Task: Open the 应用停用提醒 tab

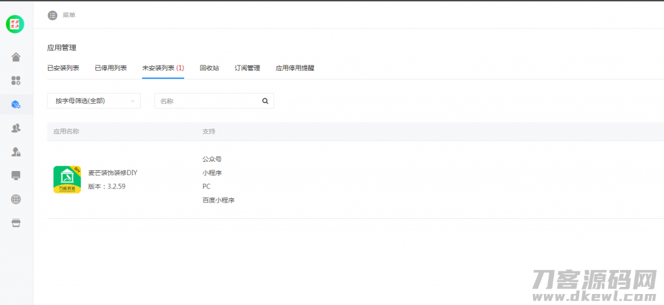Action: [295, 68]
